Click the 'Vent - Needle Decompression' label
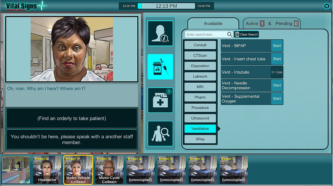This screenshot has height=186, width=333. 236,86
